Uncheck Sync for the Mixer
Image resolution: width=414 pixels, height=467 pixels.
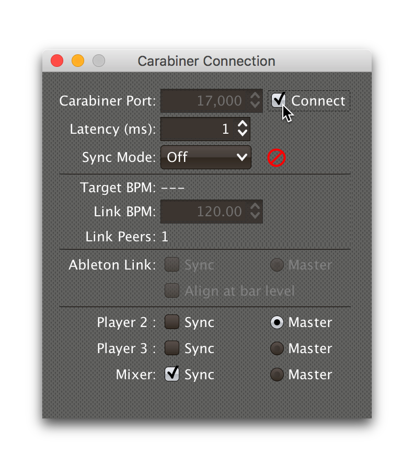click(171, 374)
